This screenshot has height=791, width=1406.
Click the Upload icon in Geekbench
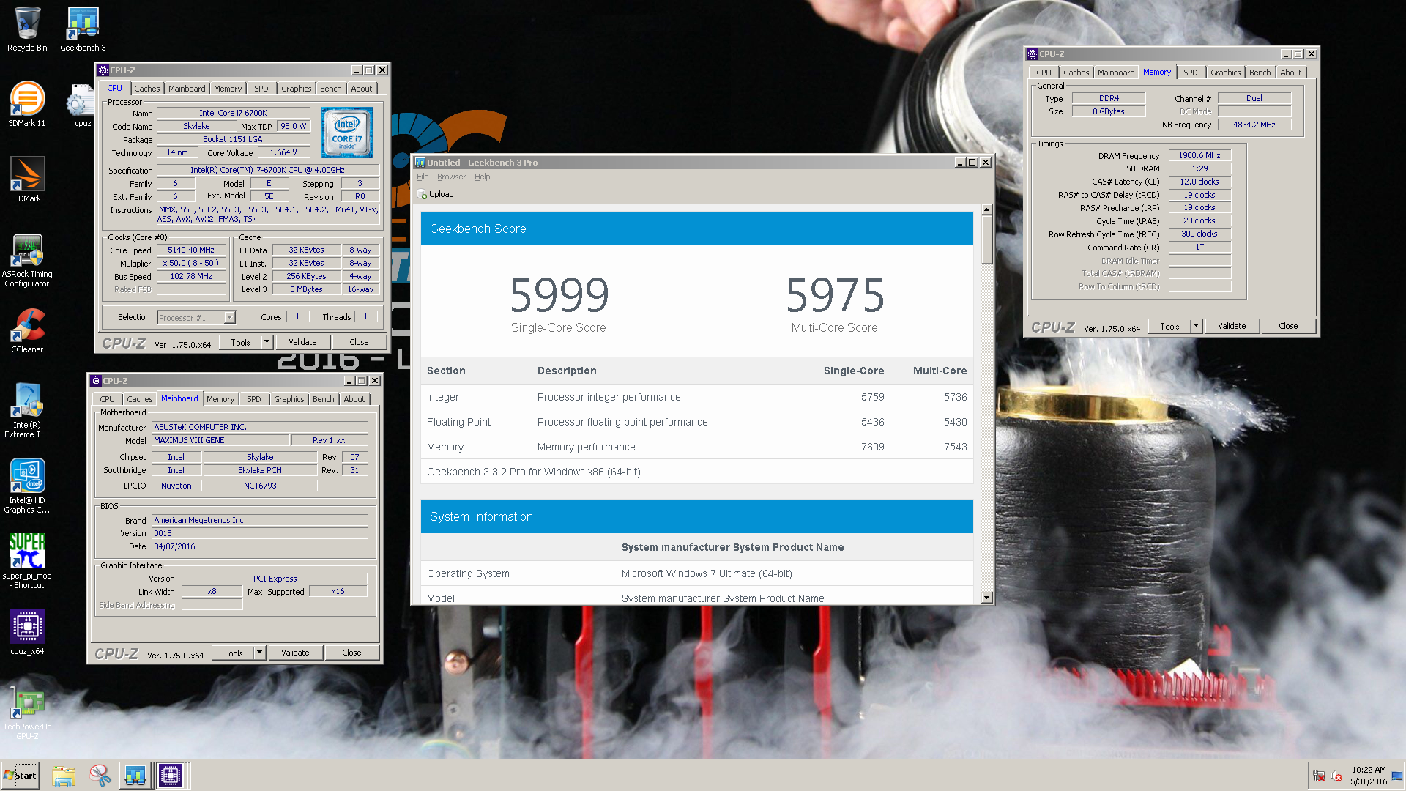pos(423,194)
